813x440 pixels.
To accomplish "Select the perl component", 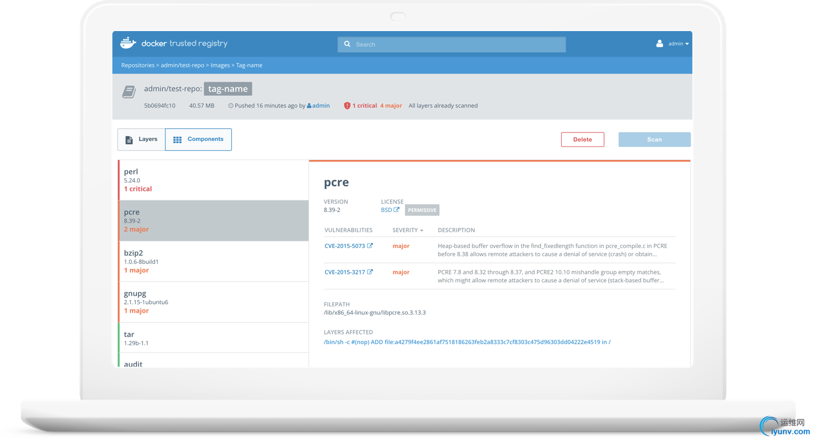I will [214, 180].
